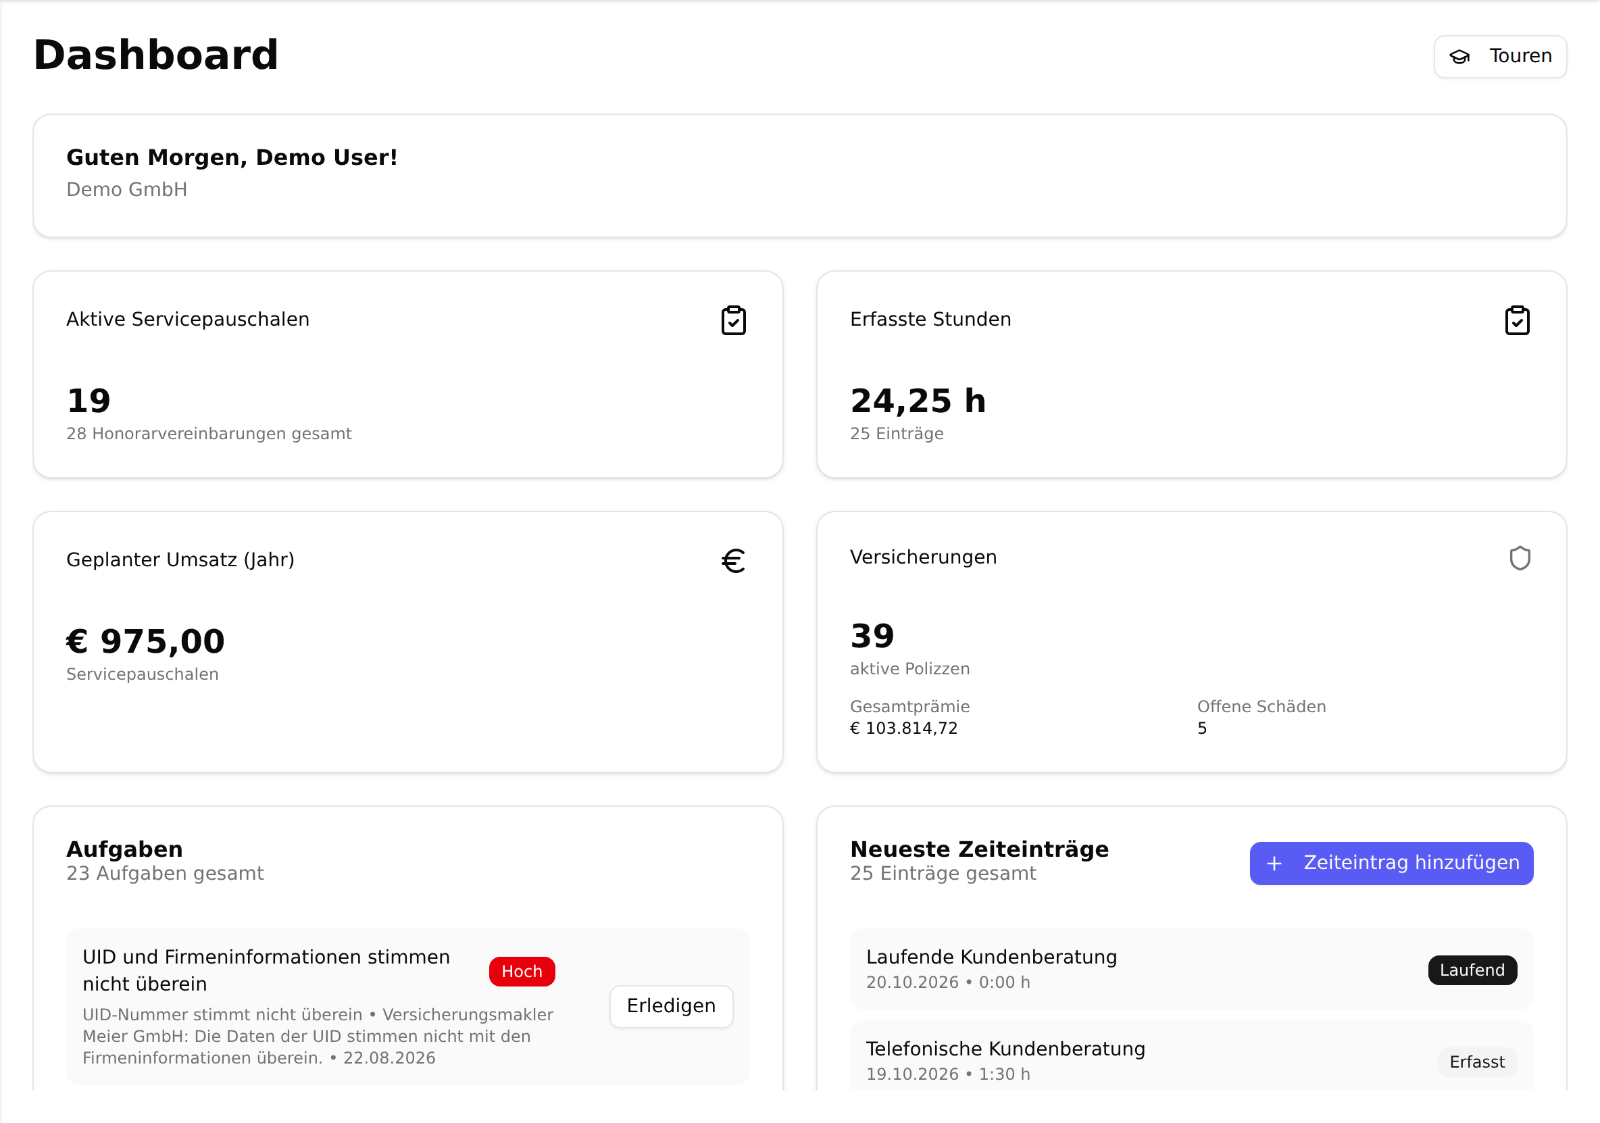
Task: Click the Laufend status badge
Action: [x=1472, y=970]
